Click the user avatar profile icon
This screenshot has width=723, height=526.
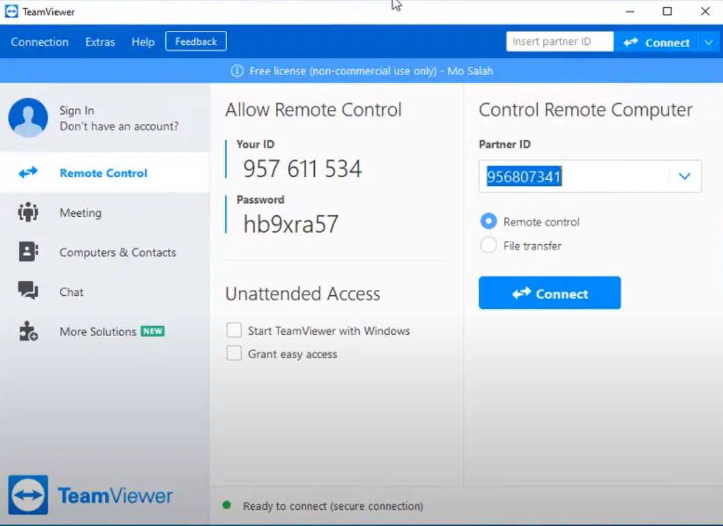tap(28, 117)
